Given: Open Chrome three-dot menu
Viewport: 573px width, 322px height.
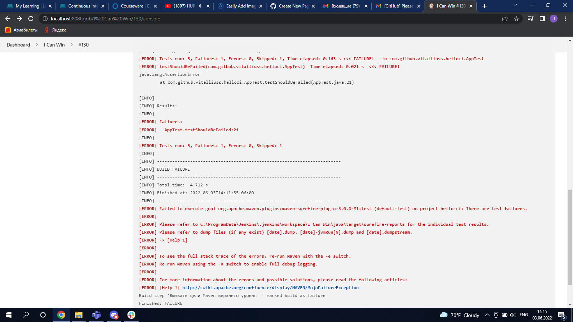Looking at the screenshot, I should 565,19.
